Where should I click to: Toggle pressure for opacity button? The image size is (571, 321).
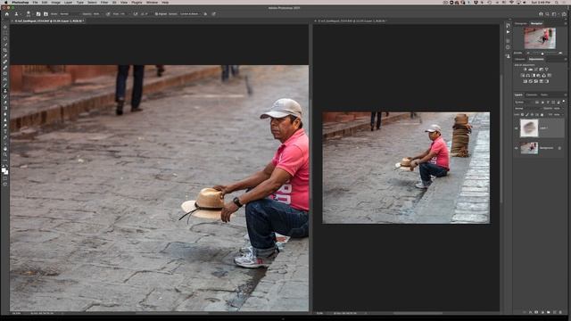coord(109,14)
